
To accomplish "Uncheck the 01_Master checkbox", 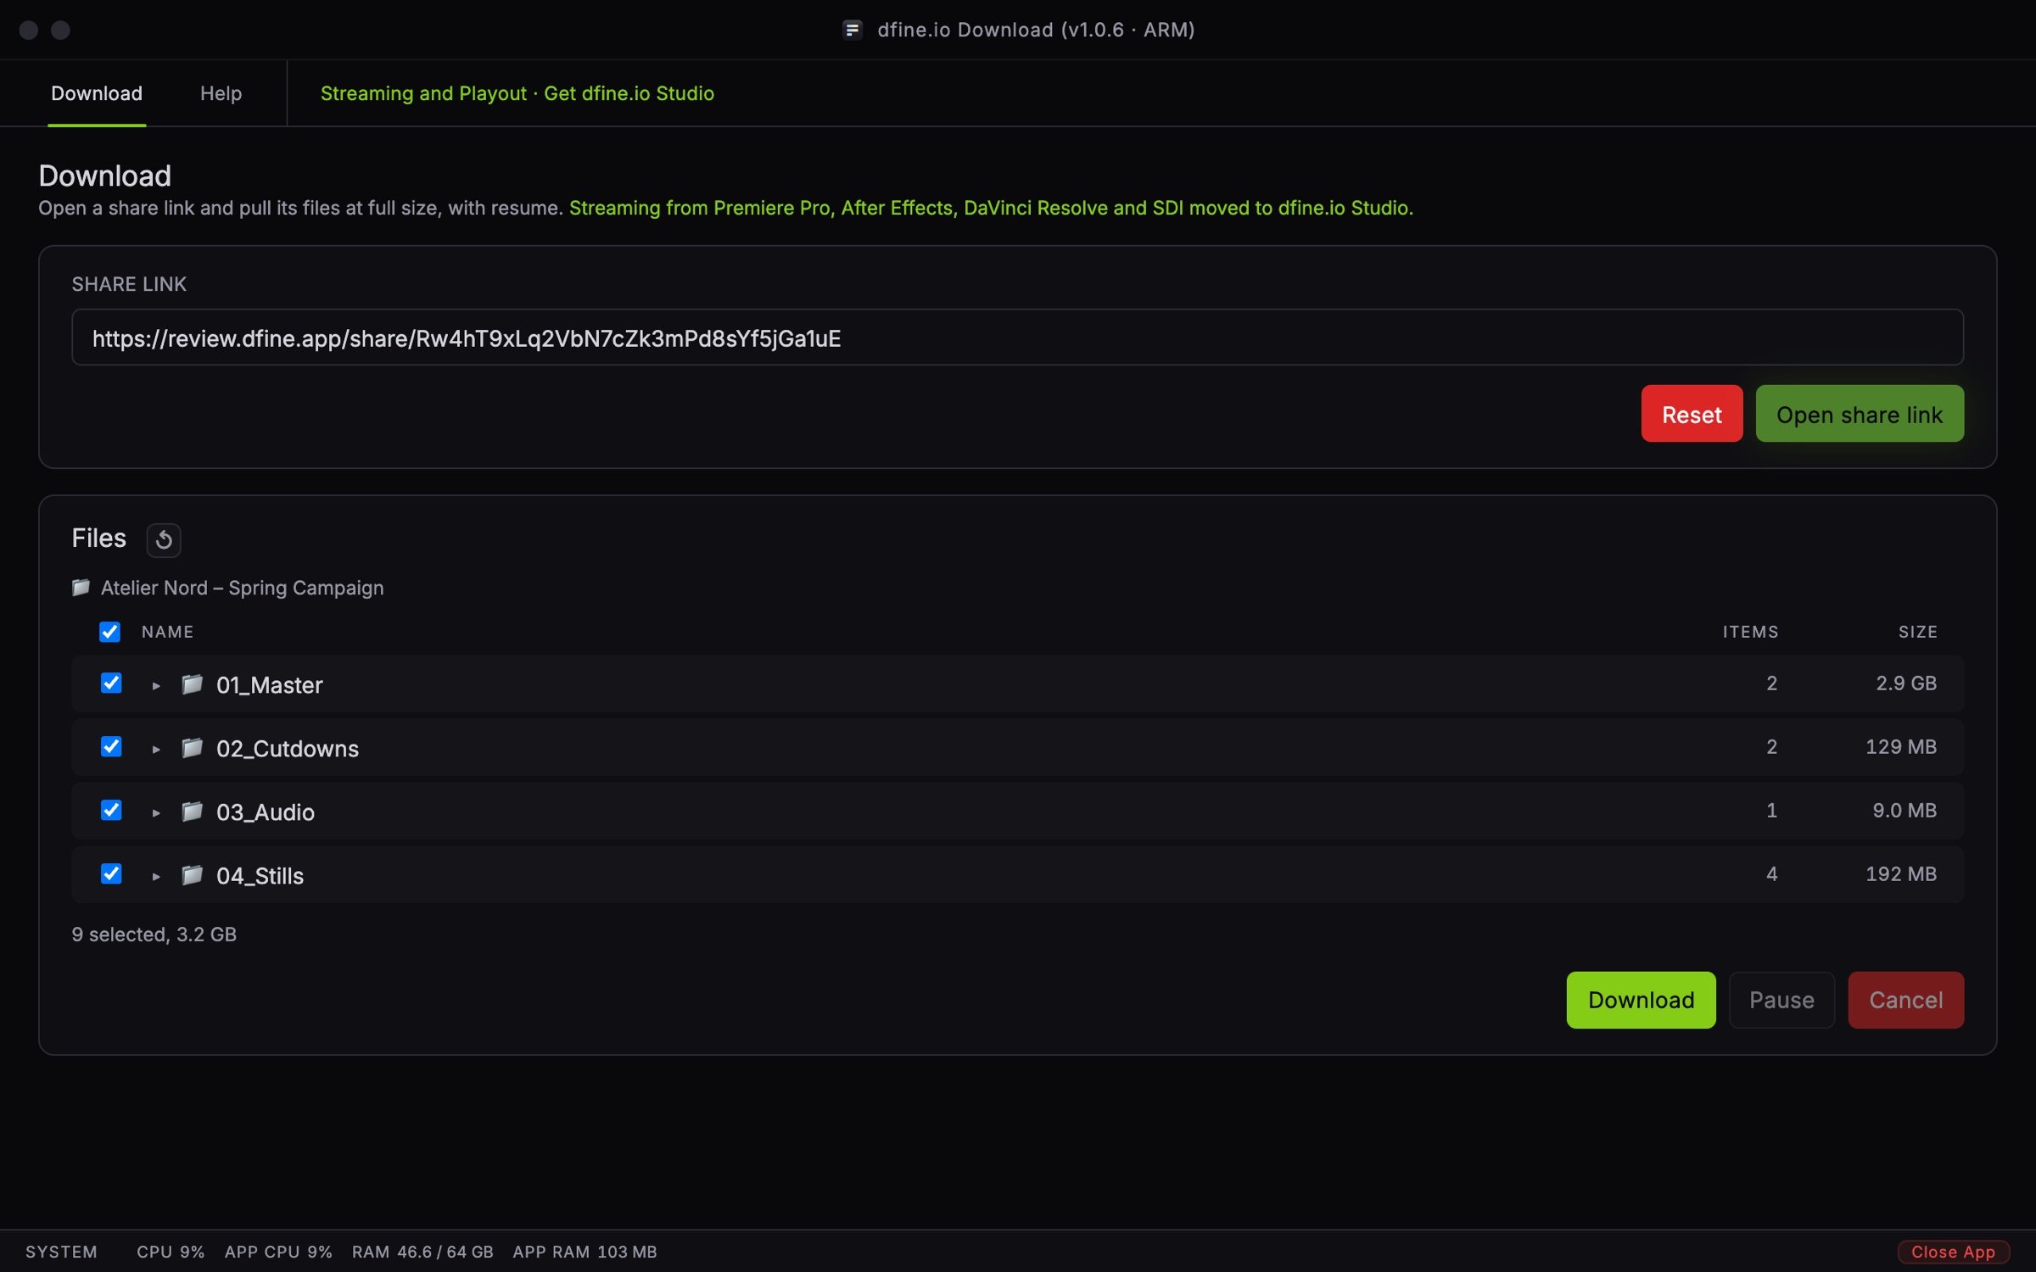I will pos(111,683).
